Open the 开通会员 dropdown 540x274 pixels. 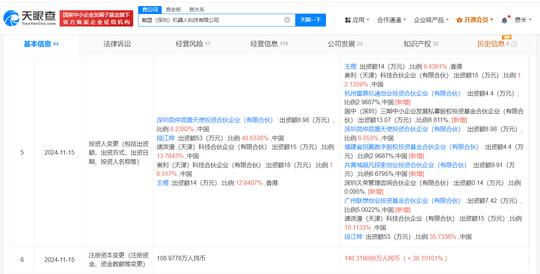click(475, 20)
